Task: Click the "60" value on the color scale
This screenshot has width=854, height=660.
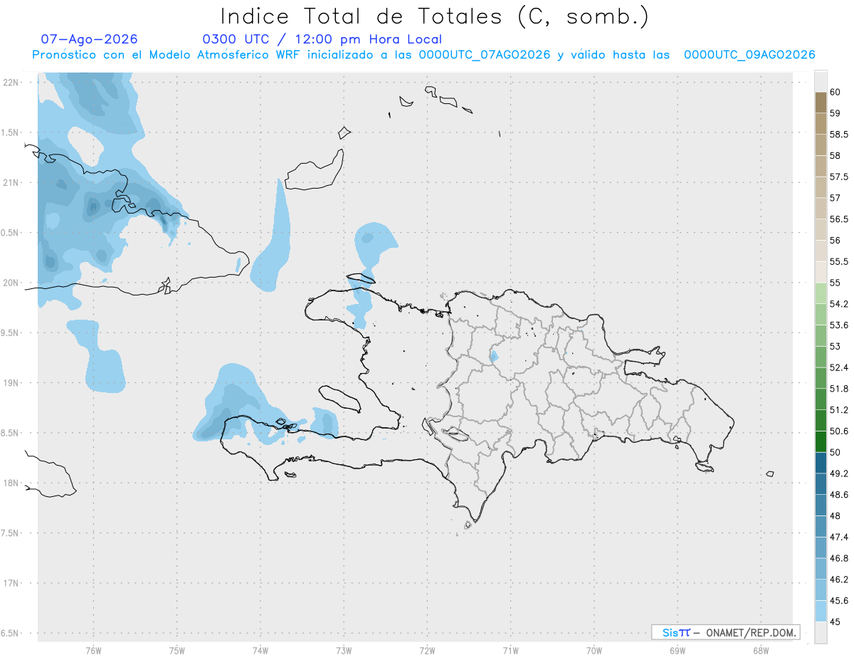Action: [x=835, y=92]
